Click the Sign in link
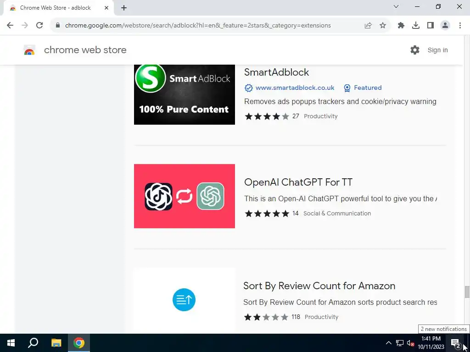470x352 pixels. pos(437,50)
